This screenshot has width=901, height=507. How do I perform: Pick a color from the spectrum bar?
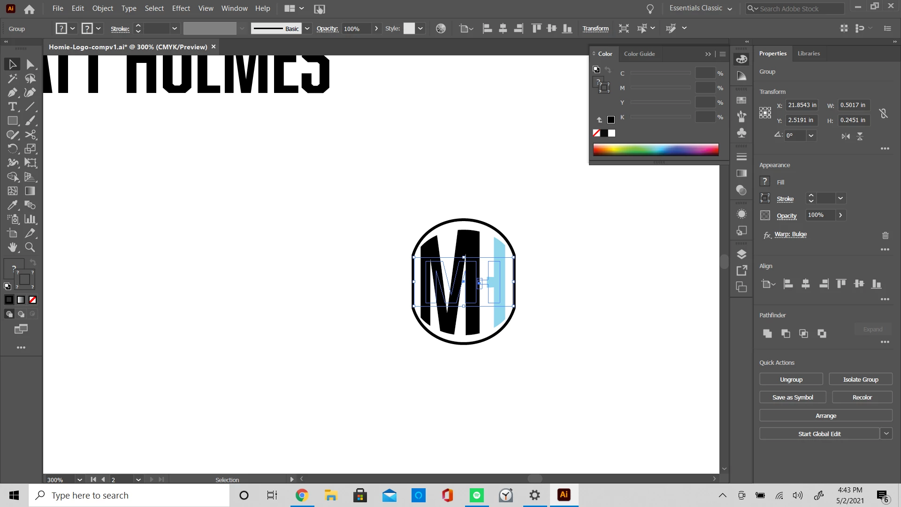[656, 150]
